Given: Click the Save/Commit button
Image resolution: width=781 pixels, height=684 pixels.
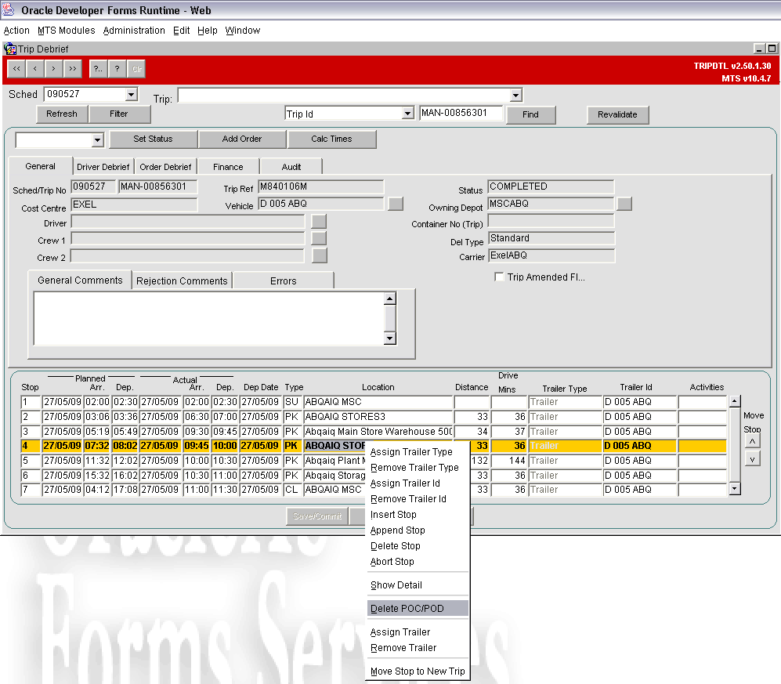Looking at the screenshot, I should click(x=317, y=516).
